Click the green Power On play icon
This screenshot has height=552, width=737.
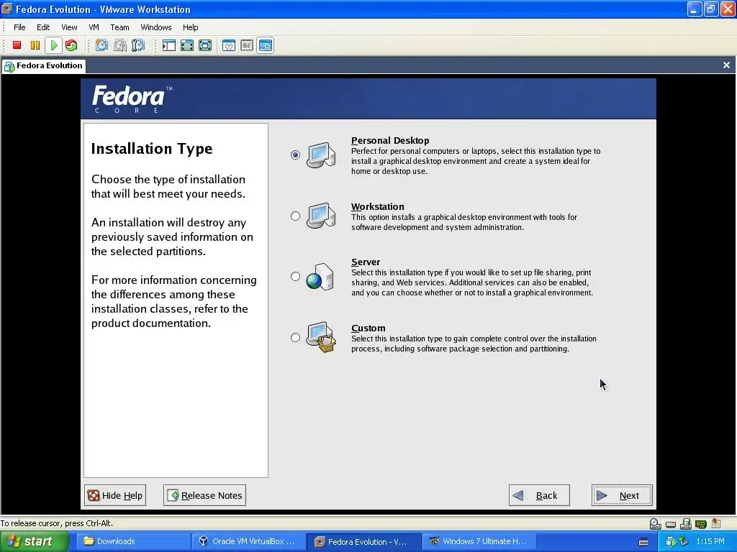click(54, 45)
